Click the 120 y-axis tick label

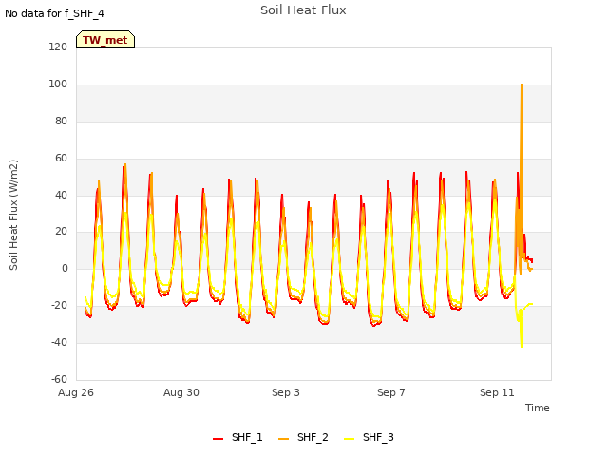click(x=58, y=47)
